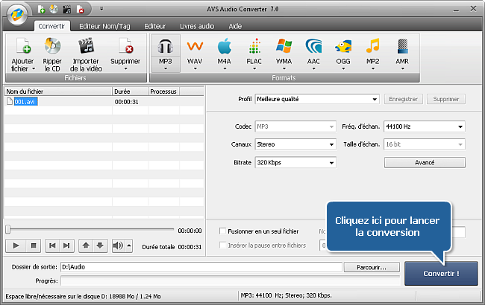The image size is (485, 305).
Task: Select the AMR format icon
Action: coord(402,48)
